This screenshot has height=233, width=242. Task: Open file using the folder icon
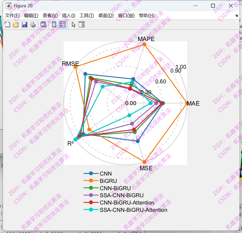pyautogui.click(x=16, y=24)
